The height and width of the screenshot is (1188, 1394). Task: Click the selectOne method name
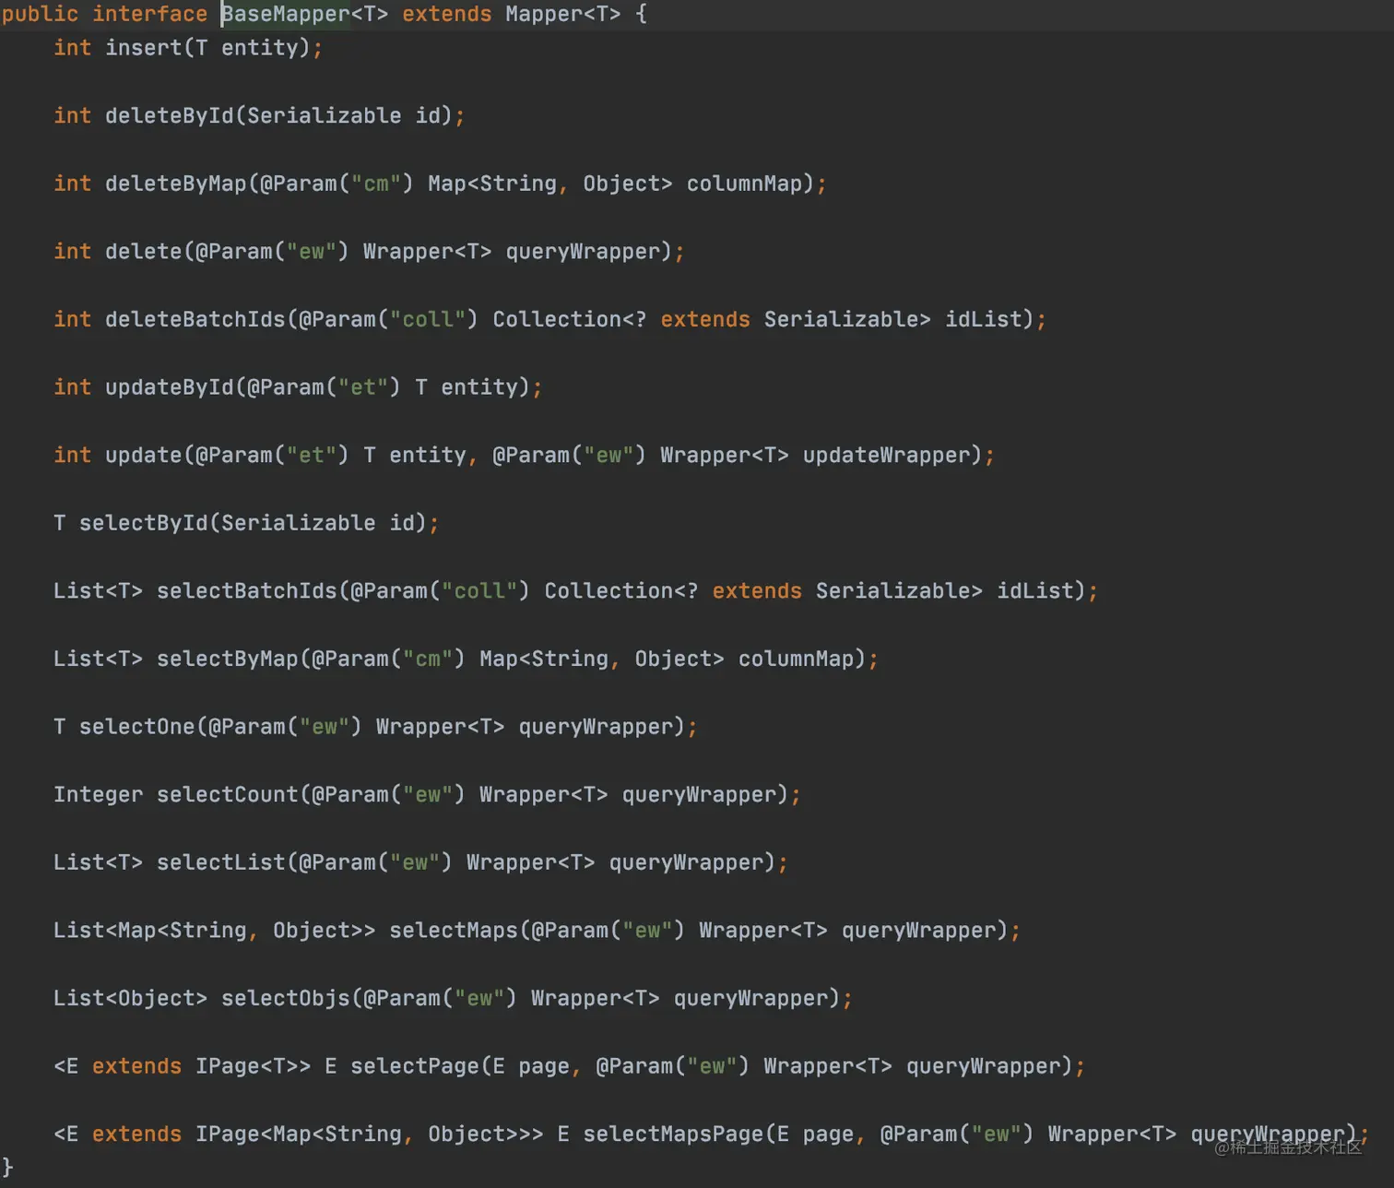tap(137, 727)
